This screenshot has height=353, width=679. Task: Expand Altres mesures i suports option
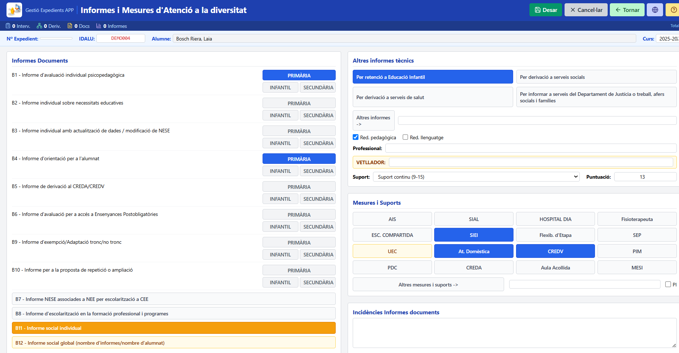pyautogui.click(x=428, y=285)
